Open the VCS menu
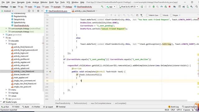Viewport: 199px width, 112px height. 68,2
